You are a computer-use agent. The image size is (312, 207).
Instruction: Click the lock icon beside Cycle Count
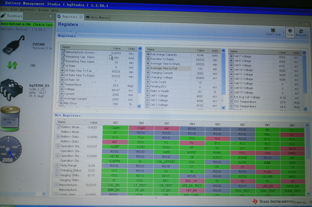[x=148, y=82]
